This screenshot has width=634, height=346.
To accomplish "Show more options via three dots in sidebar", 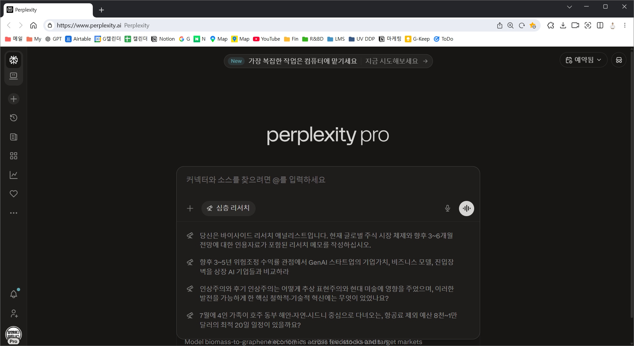I will click(x=14, y=213).
